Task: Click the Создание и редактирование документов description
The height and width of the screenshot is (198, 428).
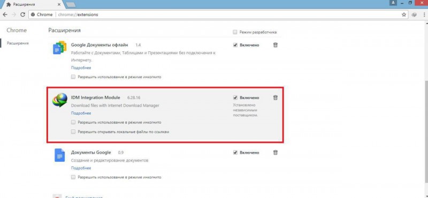Action: (110, 161)
